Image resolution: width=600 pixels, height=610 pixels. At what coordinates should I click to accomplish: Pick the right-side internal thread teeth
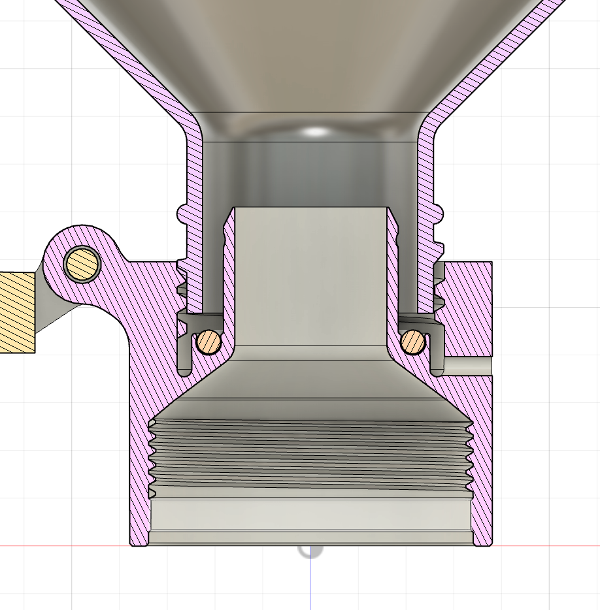coord(468,457)
